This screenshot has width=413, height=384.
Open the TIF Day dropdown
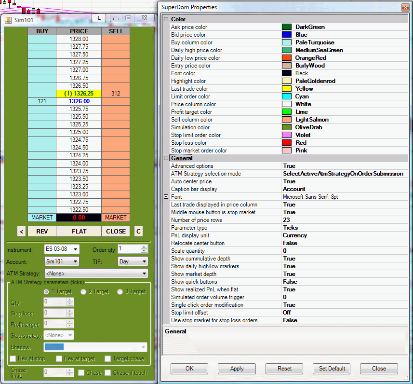pos(144,261)
